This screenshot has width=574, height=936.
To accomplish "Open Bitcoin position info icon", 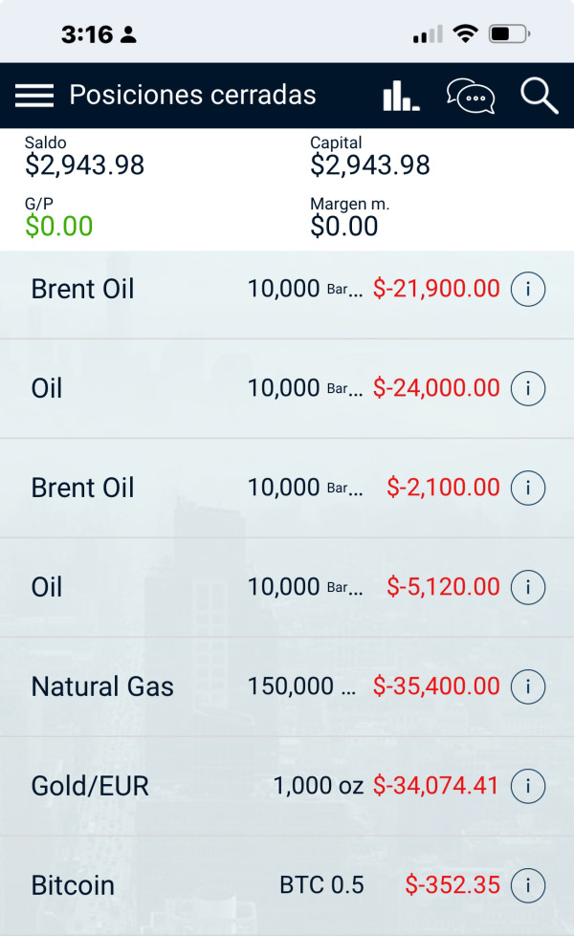I will point(528,885).
